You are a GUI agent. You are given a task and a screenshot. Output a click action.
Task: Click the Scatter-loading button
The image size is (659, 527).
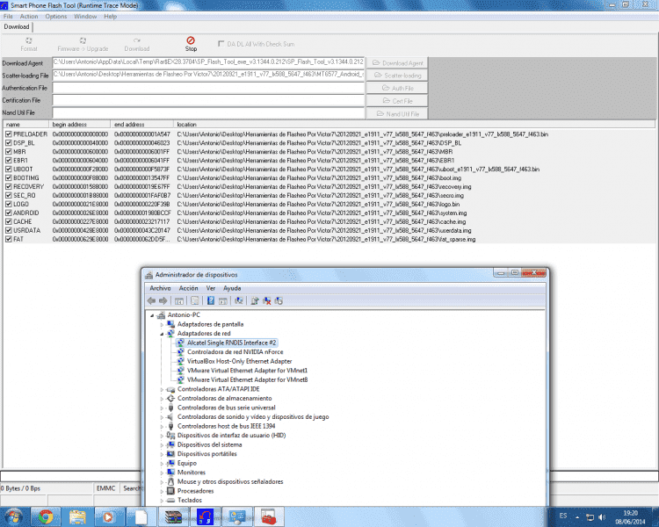pyautogui.click(x=397, y=76)
